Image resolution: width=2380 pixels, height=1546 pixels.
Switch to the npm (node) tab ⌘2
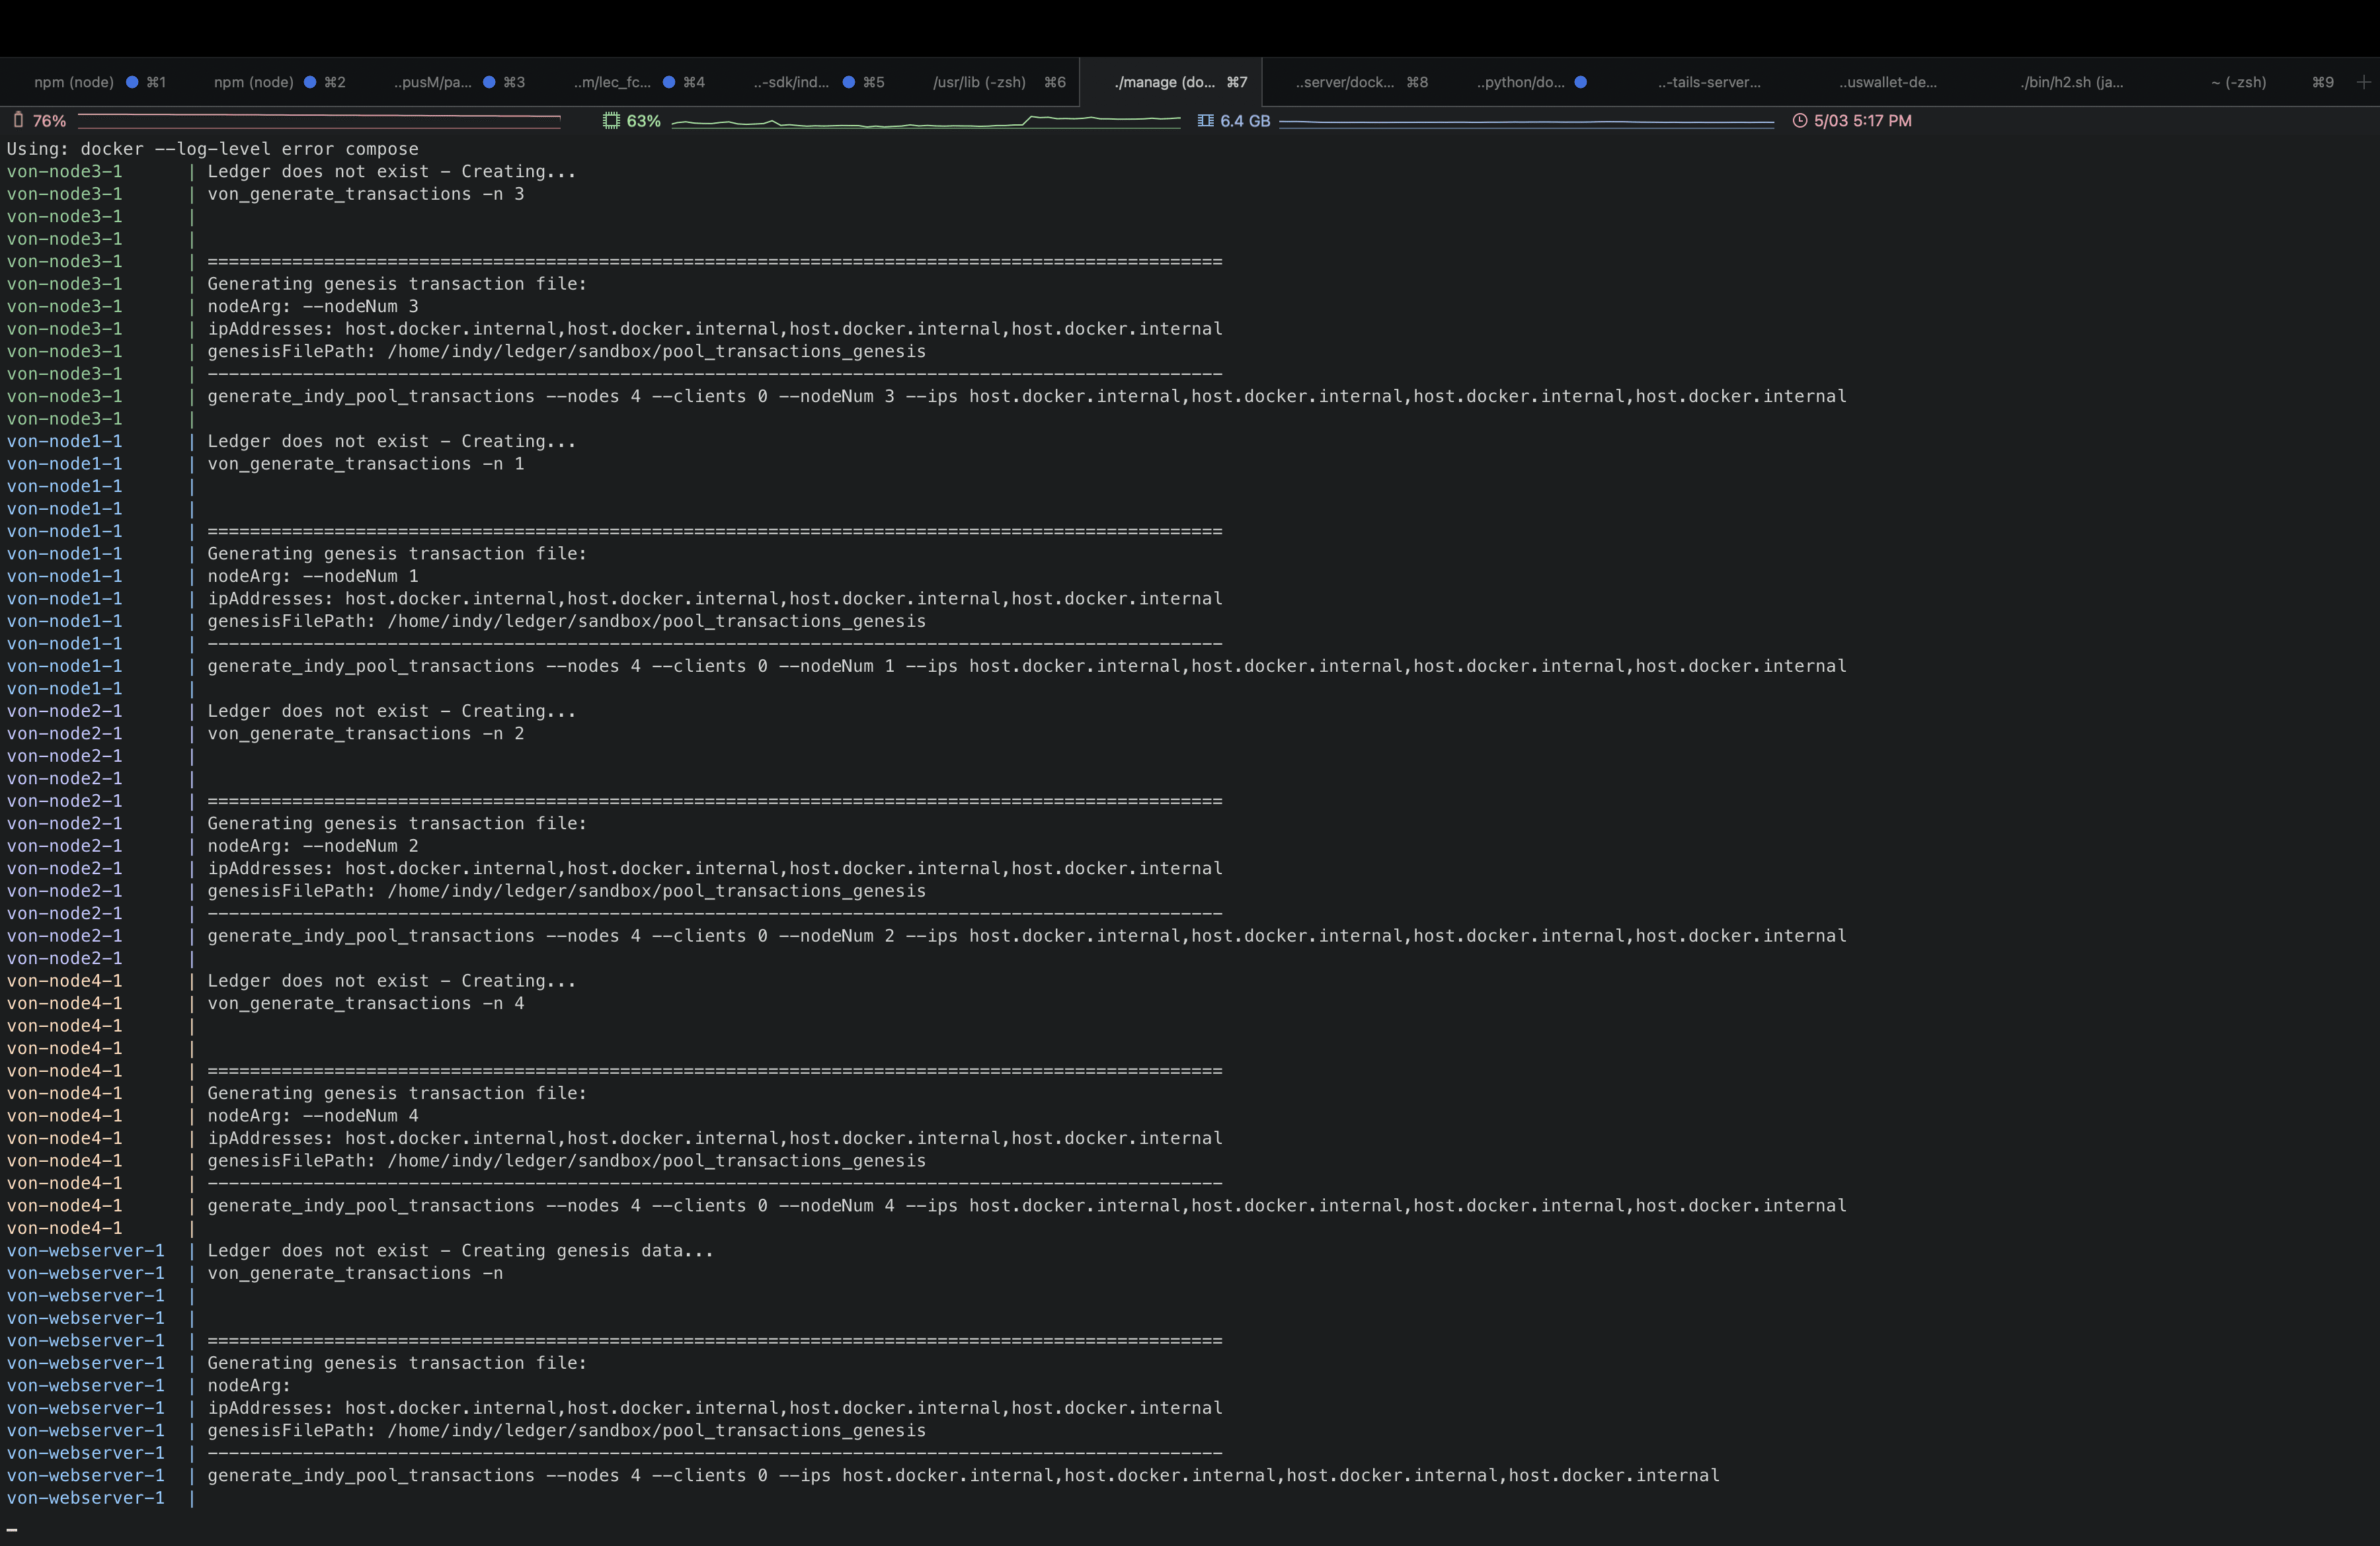point(279,82)
